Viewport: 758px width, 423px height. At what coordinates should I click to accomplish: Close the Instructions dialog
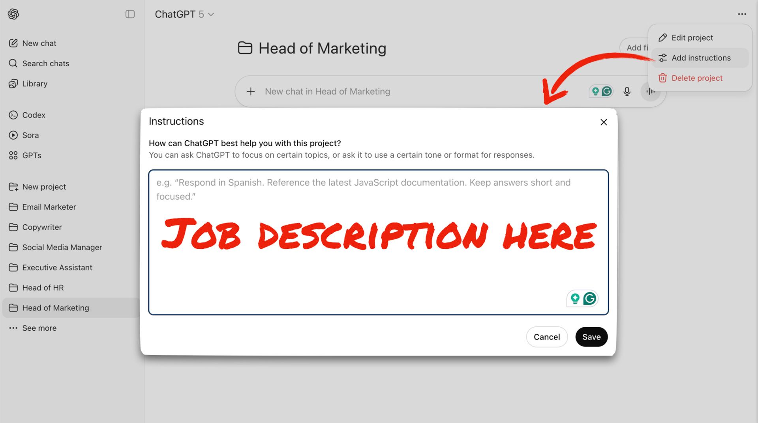(x=604, y=122)
